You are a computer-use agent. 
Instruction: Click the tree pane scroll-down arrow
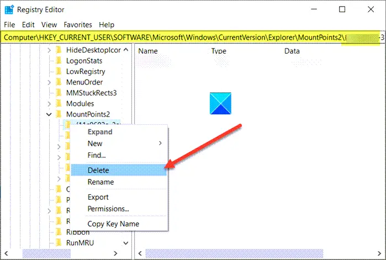pos(126,243)
